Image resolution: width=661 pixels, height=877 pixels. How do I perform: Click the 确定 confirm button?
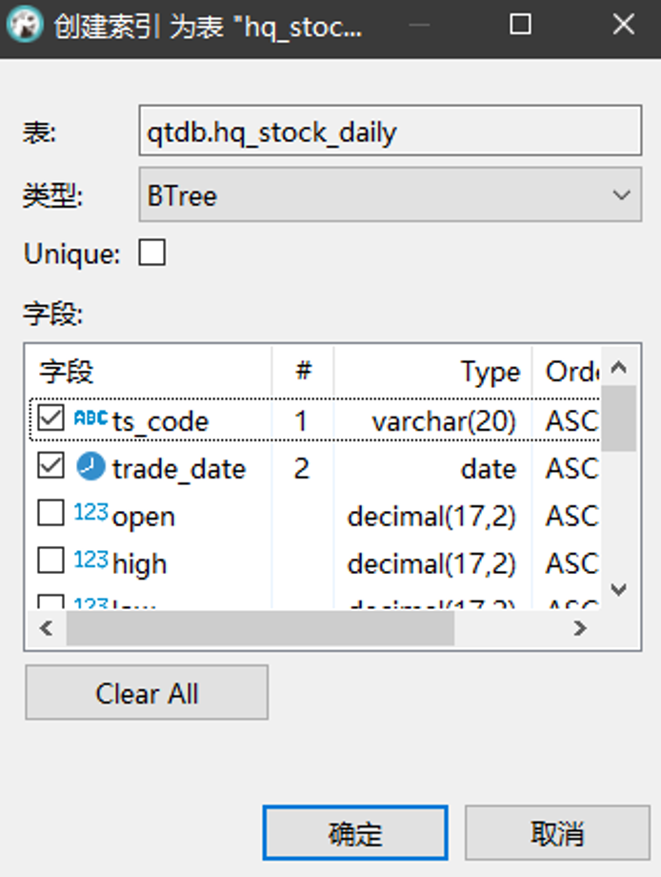(x=353, y=831)
